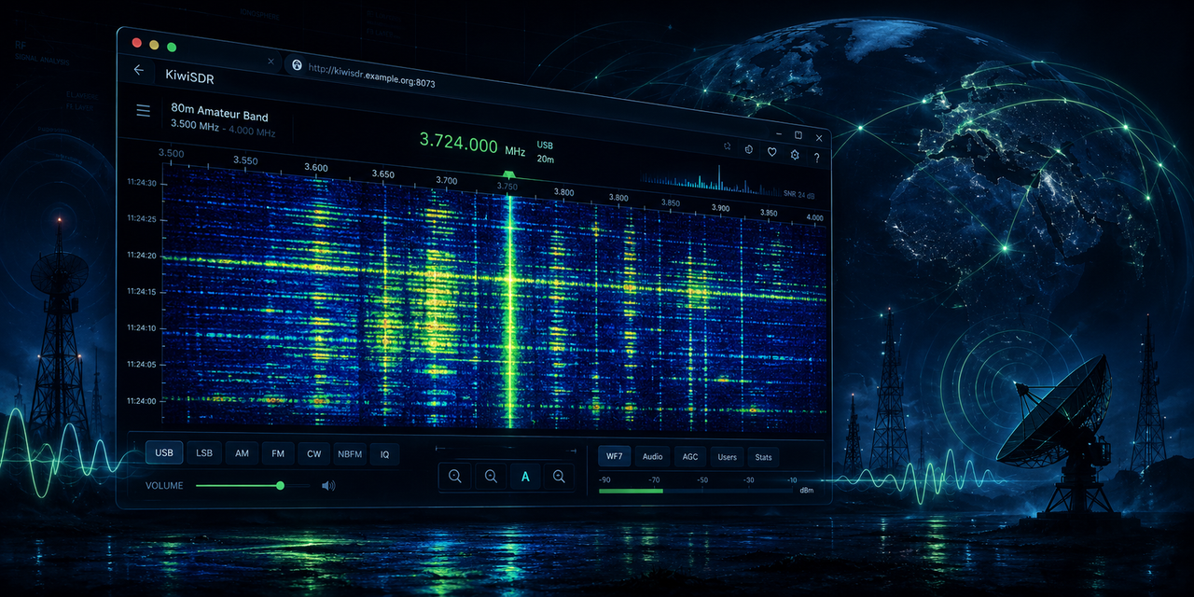
Task: Select NBFM demodulation mode
Action: point(350,454)
